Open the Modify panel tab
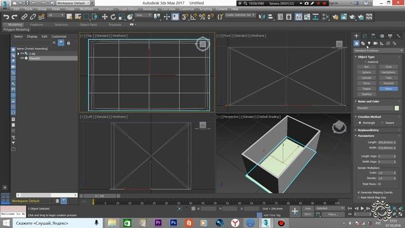The image size is (405, 228). click(x=364, y=35)
